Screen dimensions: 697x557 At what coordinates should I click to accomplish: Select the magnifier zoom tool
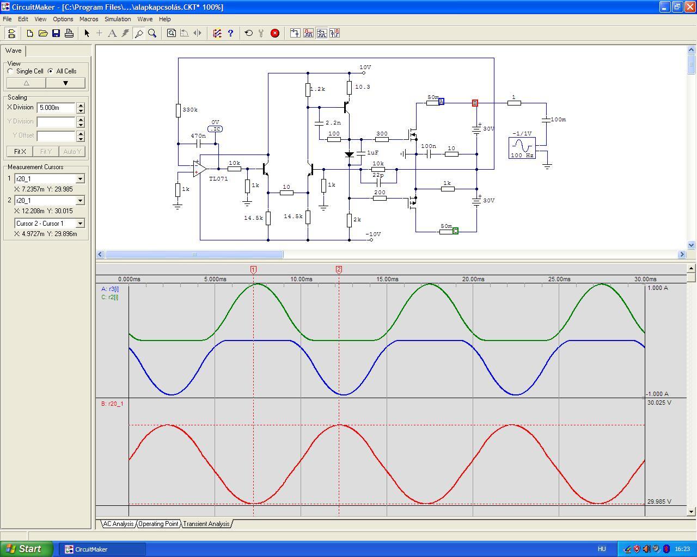(x=152, y=33)
